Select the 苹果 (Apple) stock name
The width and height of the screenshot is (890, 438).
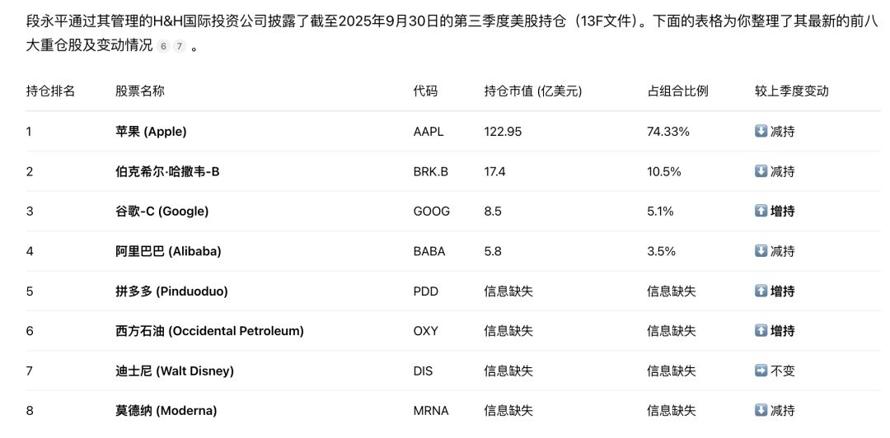coord(151,132)
